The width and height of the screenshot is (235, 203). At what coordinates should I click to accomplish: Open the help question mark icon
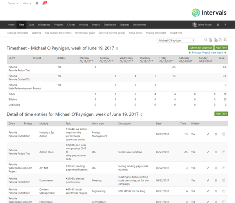[x=225, y=25]
